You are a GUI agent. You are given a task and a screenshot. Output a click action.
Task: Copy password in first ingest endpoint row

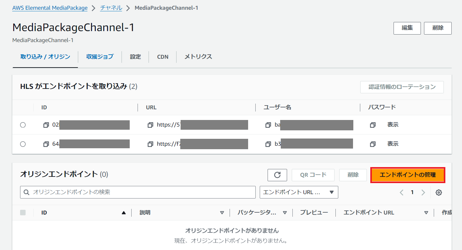[x=373, y=125]
